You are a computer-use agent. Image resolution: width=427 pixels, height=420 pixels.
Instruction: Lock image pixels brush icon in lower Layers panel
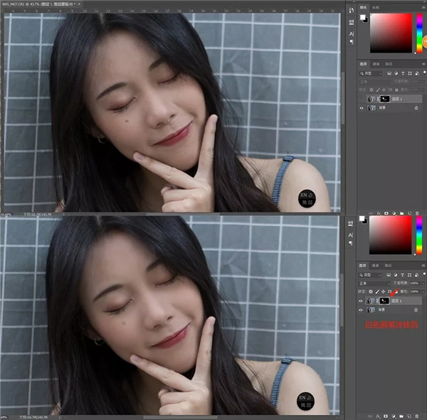click(x=377, y=291)
